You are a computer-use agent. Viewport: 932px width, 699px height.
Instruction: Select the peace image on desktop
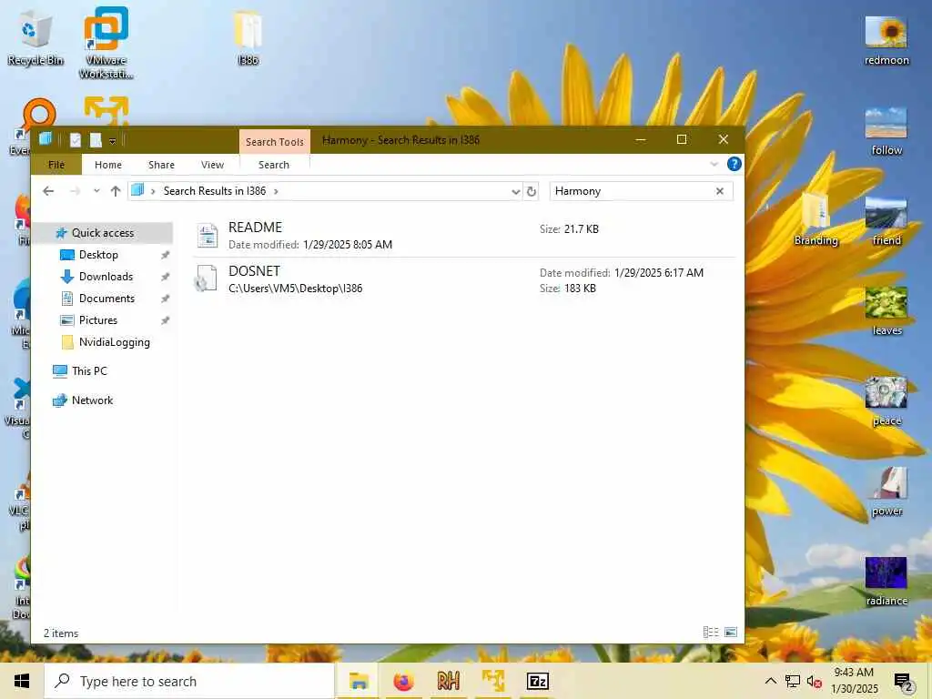click(886, 401)
